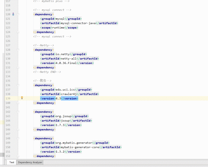Toggle the fold marker at line 132
This screenshot has height=167, width=208.
(18, 68)
